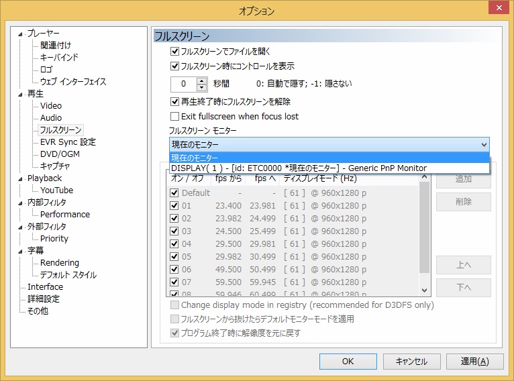This screenshot has width=514, height=381.
Task: Click the ディスプレイモード (Hz) column header
Action: pyautogui.click(x=349, y=178)
